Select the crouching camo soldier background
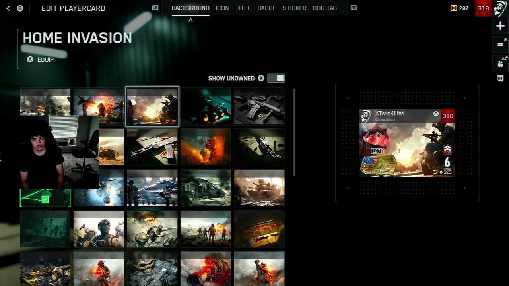509x286 pixels. click(152, 229)
